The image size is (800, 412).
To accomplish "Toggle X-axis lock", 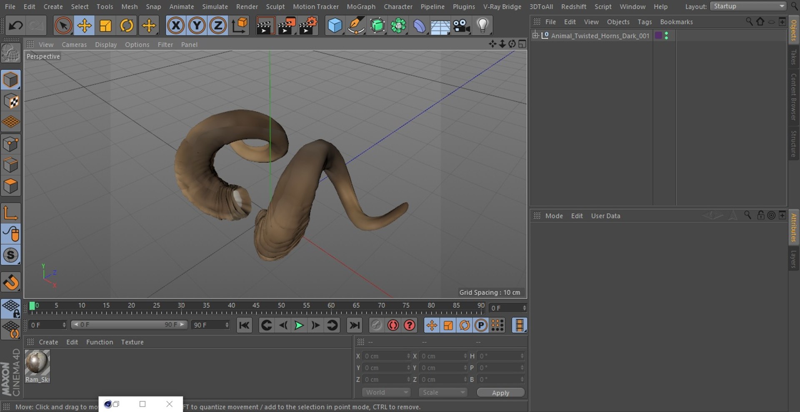I will (175, 26).
